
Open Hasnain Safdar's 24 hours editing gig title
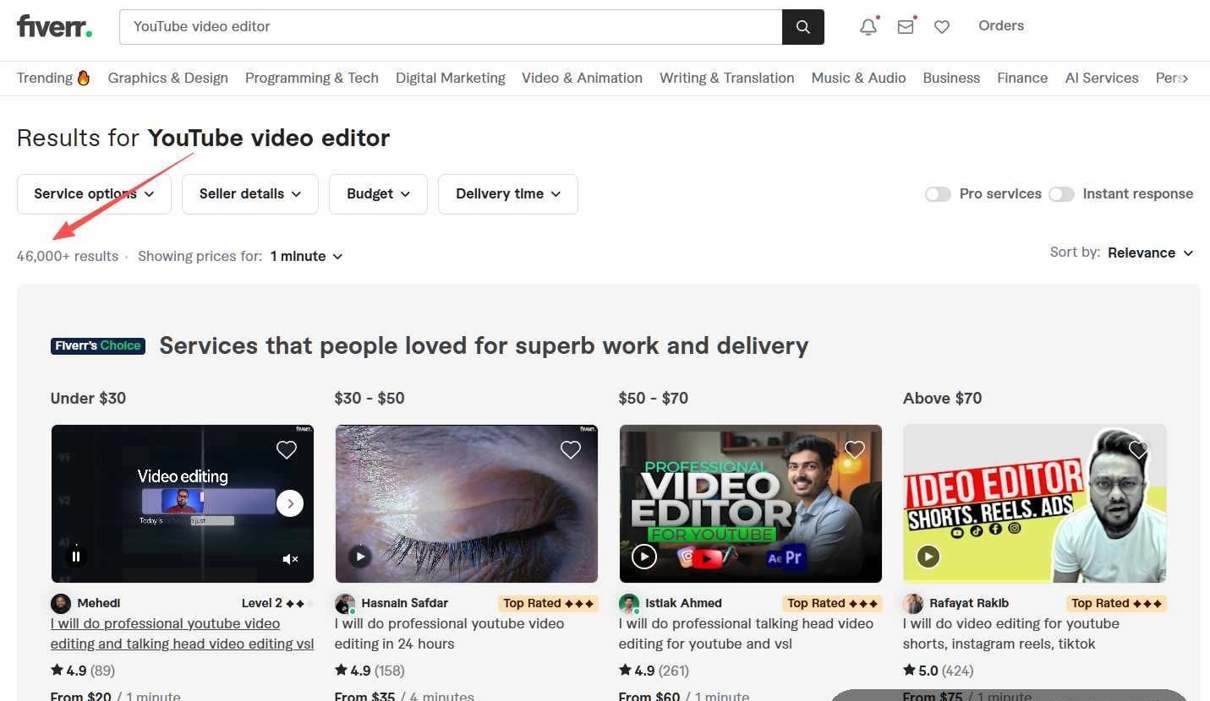(x=450, y=633)
